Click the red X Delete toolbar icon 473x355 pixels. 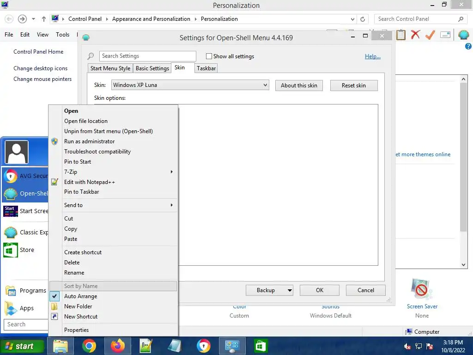coord(415,35)
